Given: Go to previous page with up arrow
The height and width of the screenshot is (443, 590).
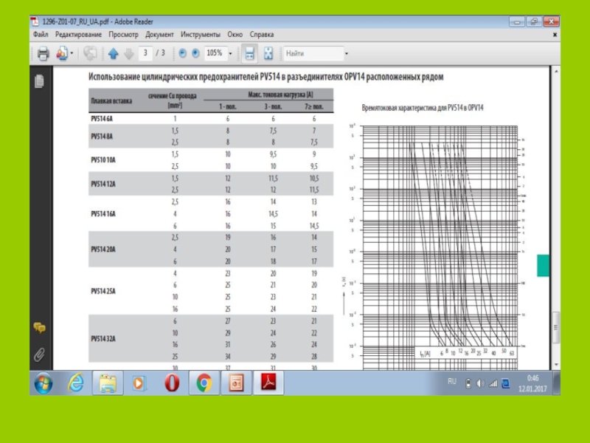Looking at the screenshot, I should click(113, 53).
